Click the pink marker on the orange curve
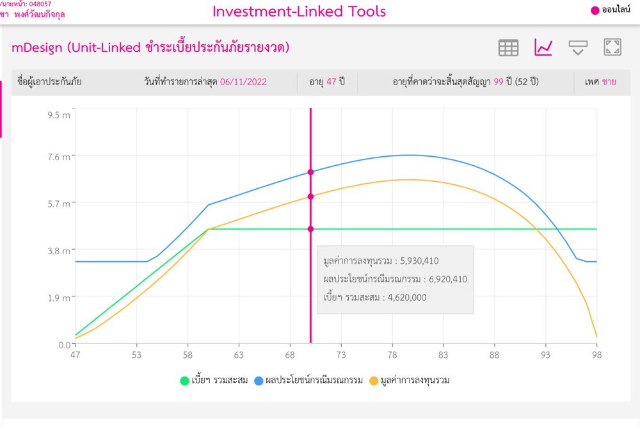 pos(310,197)
